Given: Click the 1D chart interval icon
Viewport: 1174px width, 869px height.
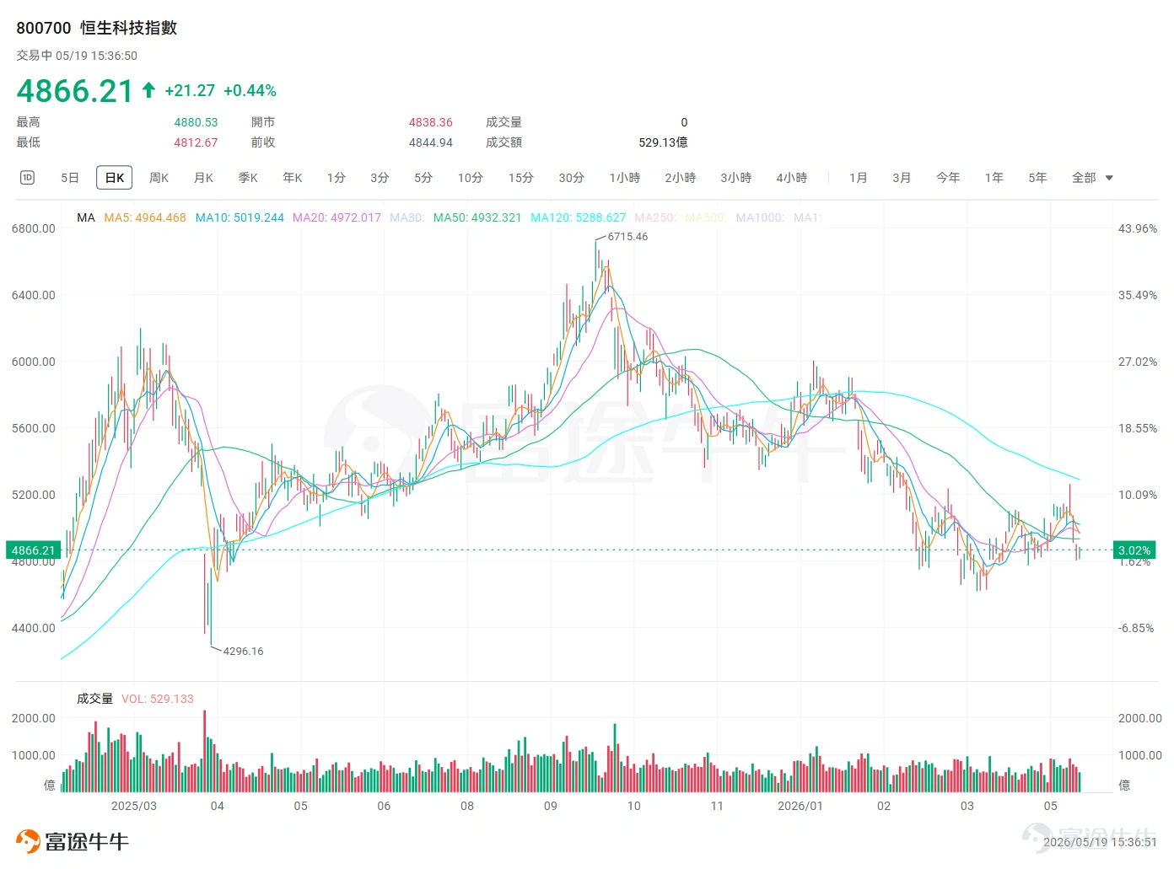Looking at the screenshot, I should coord(27,177).
